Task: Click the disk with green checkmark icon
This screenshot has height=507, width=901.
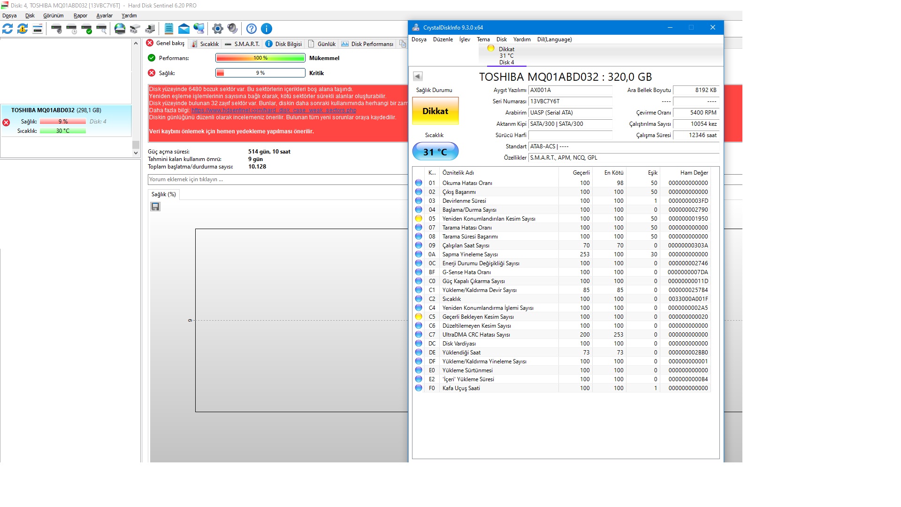Action: [86, 29]
